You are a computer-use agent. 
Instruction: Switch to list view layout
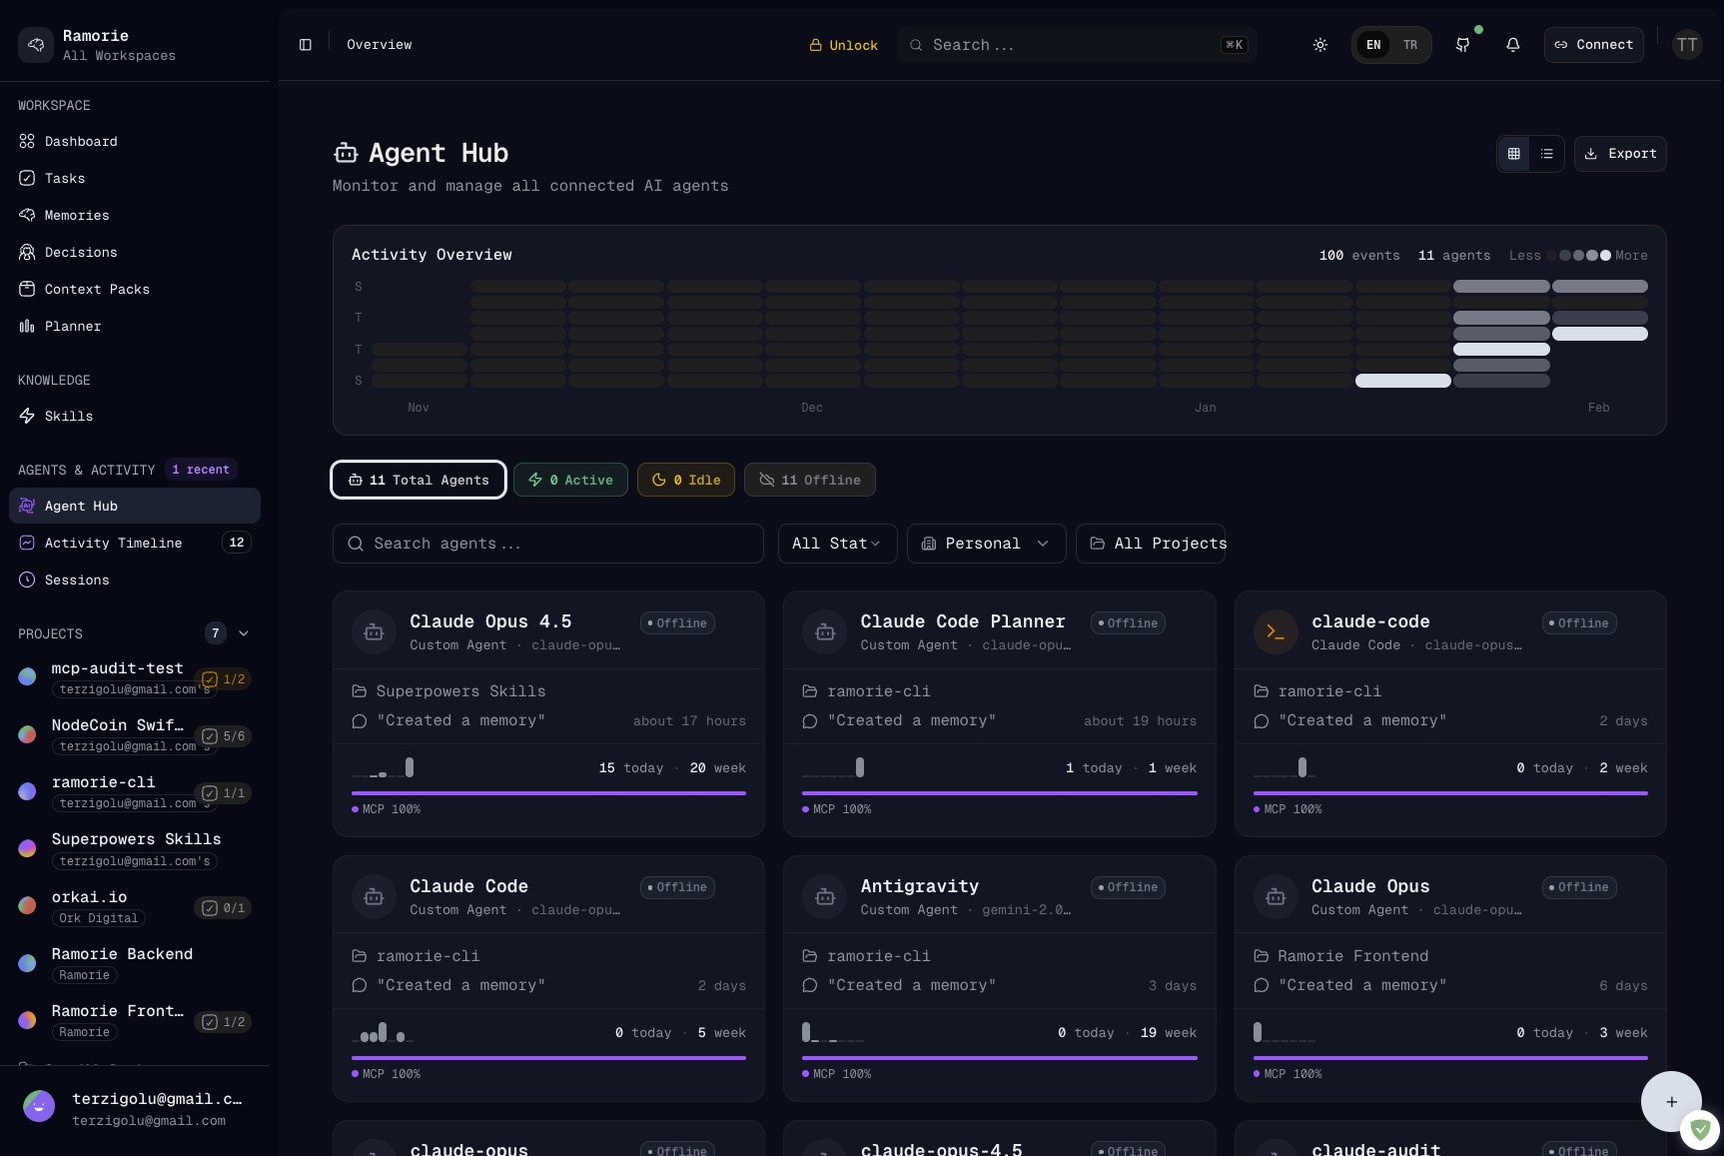(1546, 154)
